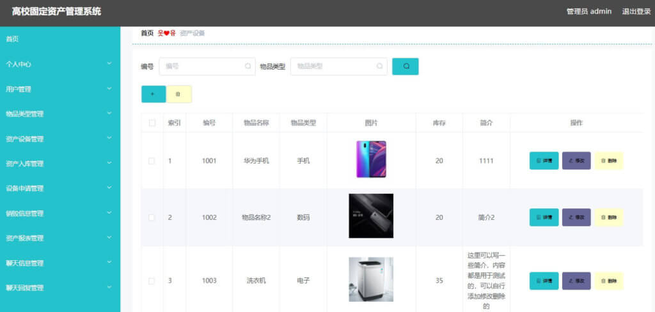The height and width of the screenshot is (312, 655).
Task: Open the 用户管理 sidebar menu
Action: (x=59, y=89)
